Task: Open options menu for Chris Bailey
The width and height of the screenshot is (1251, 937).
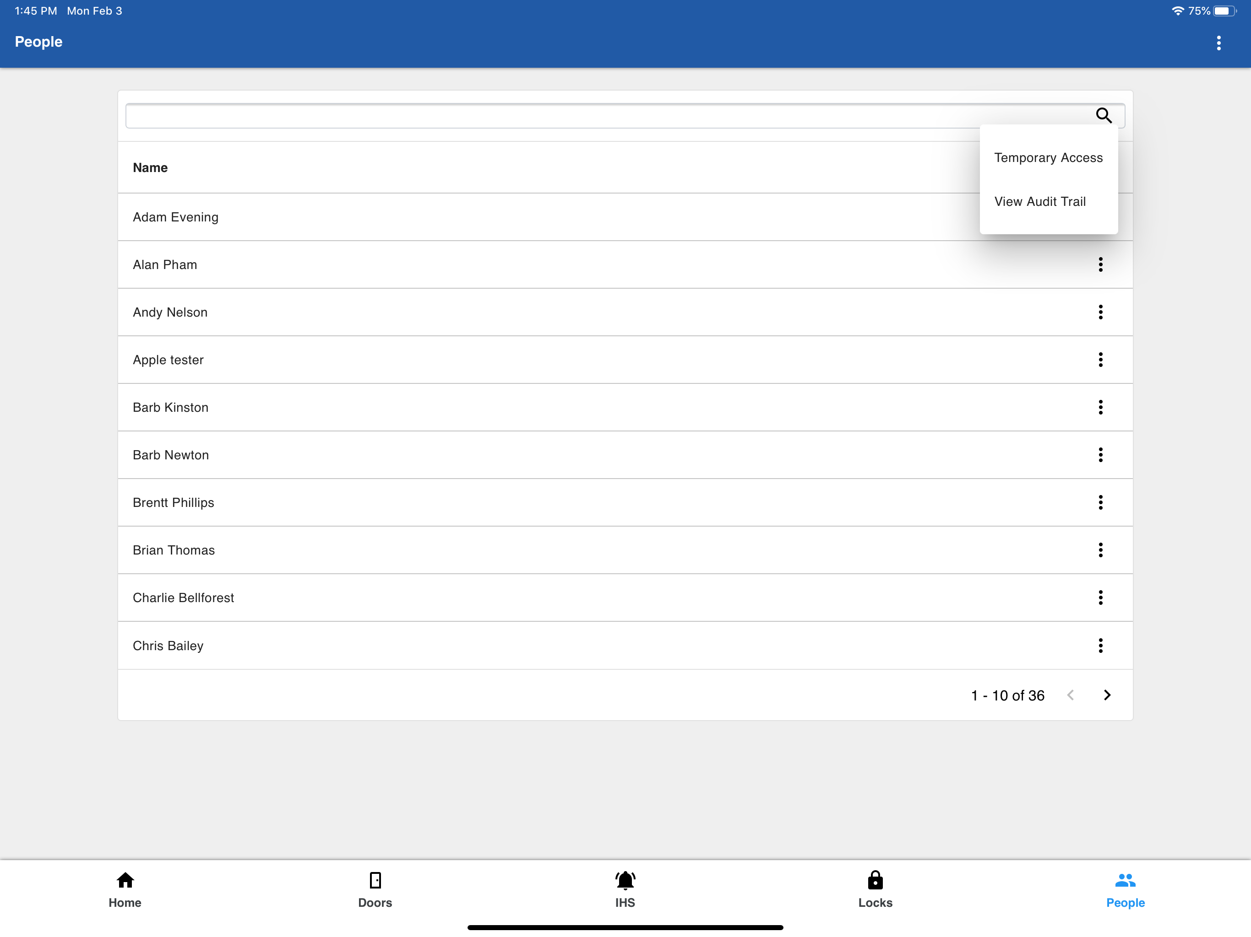Action: 1100,646
